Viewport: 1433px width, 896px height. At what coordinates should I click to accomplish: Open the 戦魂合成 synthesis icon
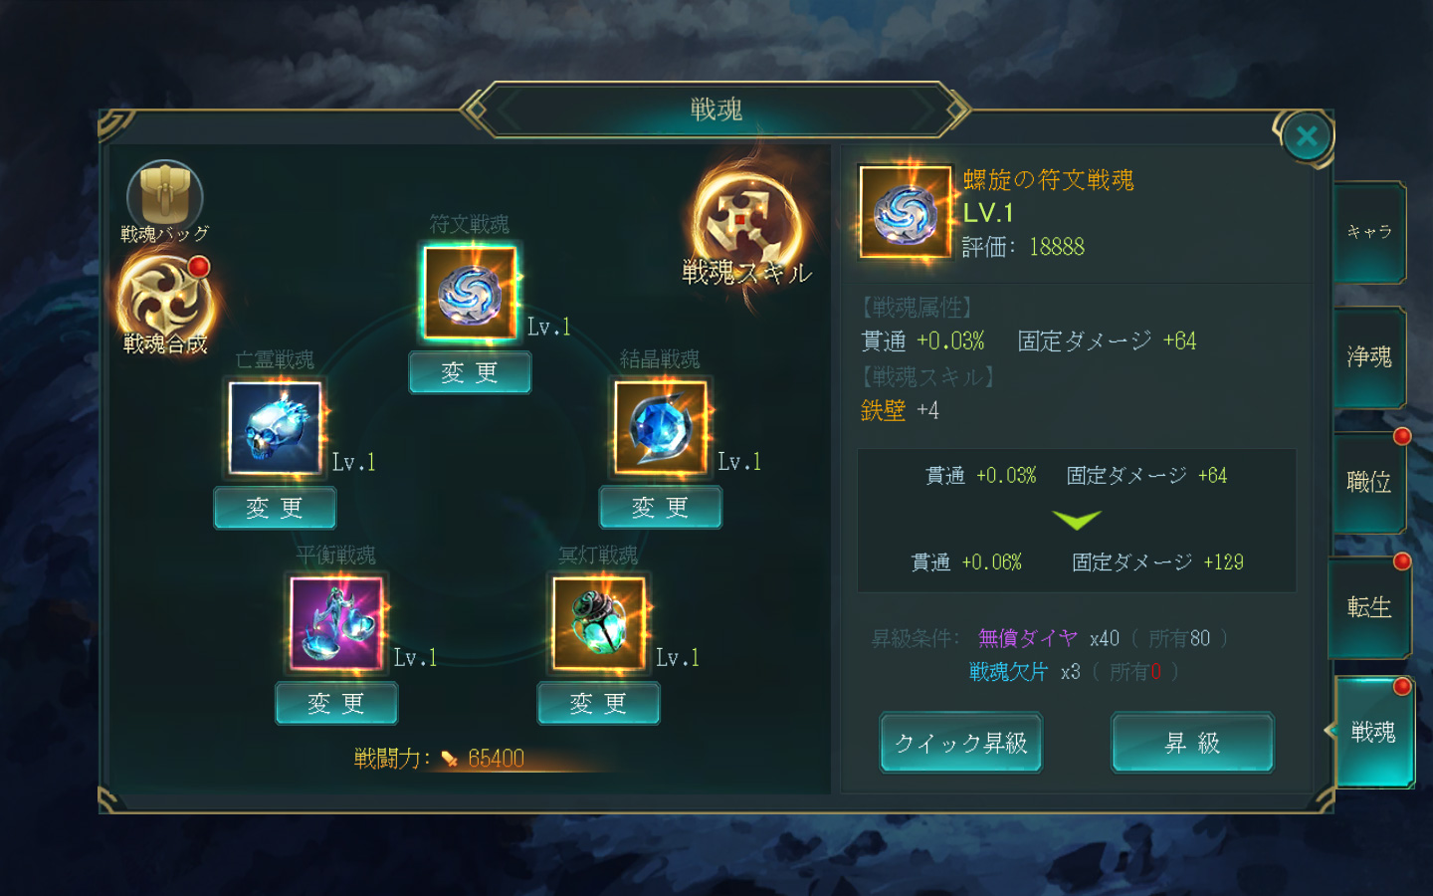165,304
